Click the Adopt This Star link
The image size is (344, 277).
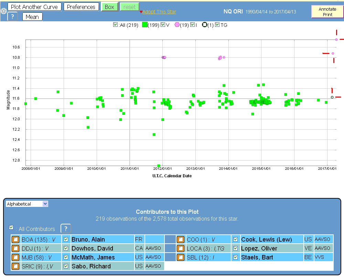tap(159, 12)
